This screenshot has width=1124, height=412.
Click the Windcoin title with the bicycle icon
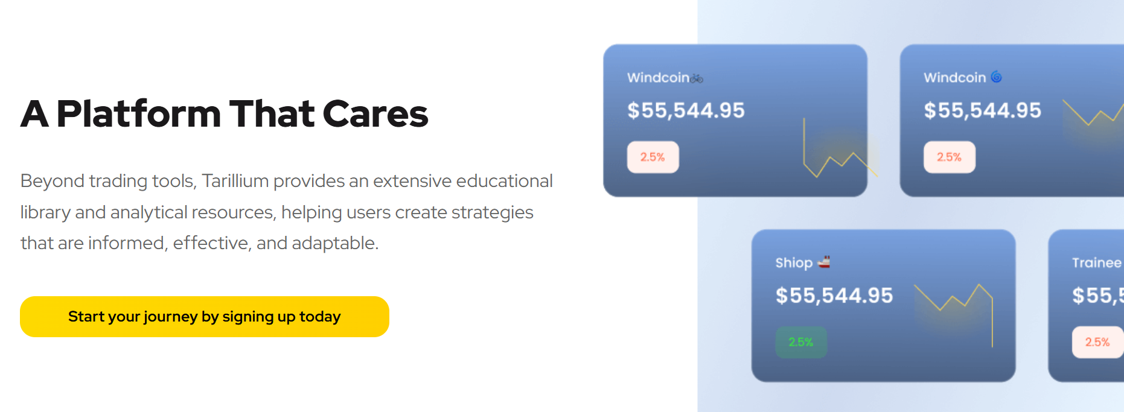pyautogui.click(x=658, y=78)
